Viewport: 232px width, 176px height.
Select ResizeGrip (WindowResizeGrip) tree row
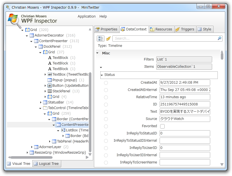[x=58, y=153]
